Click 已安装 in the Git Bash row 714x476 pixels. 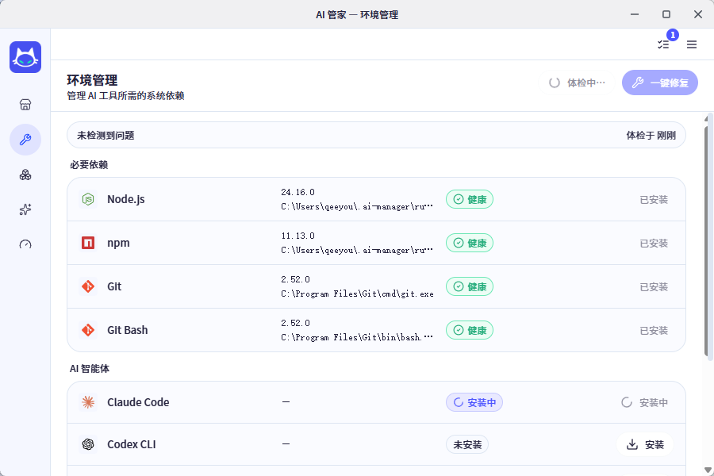pos(654,330)
